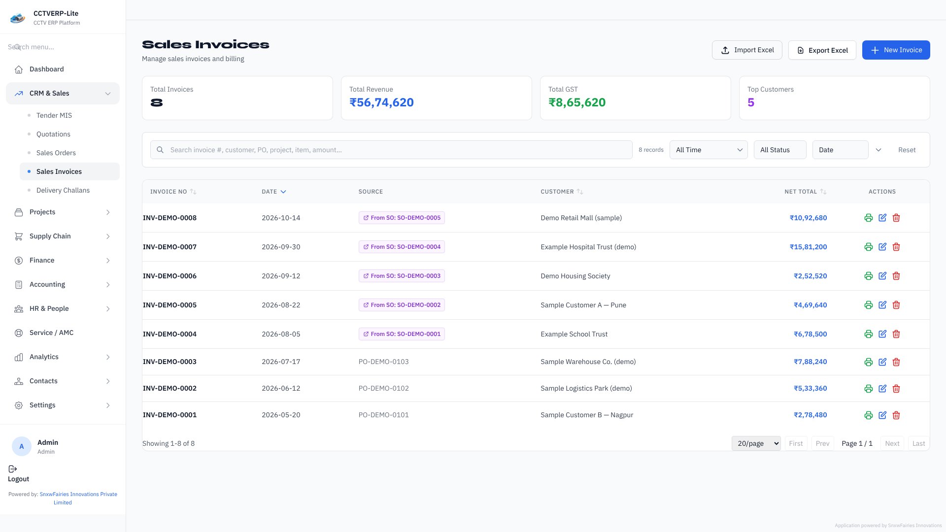The image size is (946, 532).
Task: Print invoice INV-DEMO-0007
Action: (869, 247)
